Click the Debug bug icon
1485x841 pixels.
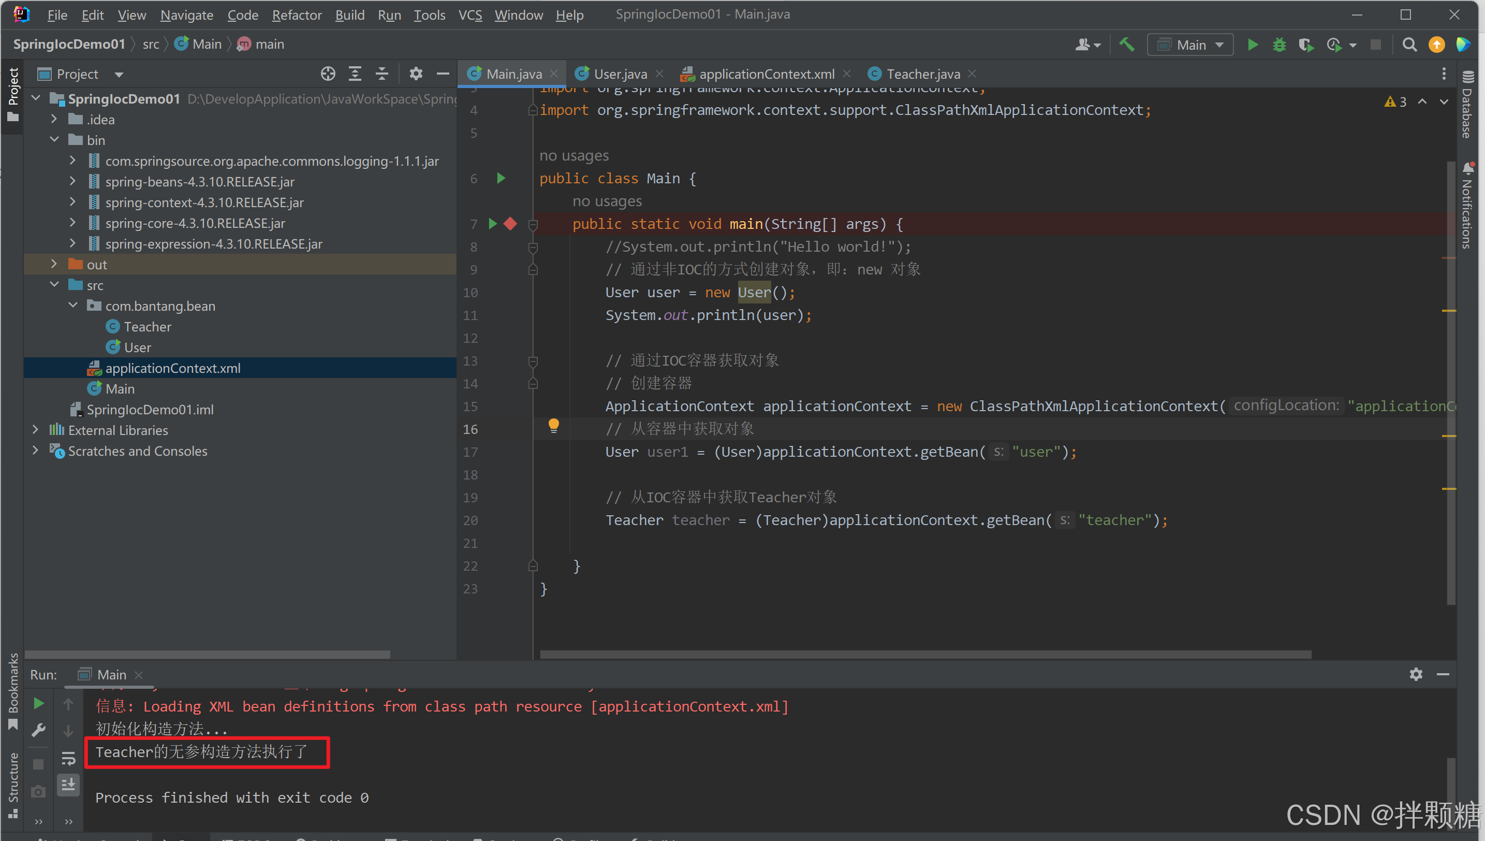[x=1279, y=45]
